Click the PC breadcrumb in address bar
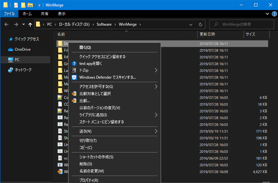Viewport: 278px width, 183px height. pos(49,24)
